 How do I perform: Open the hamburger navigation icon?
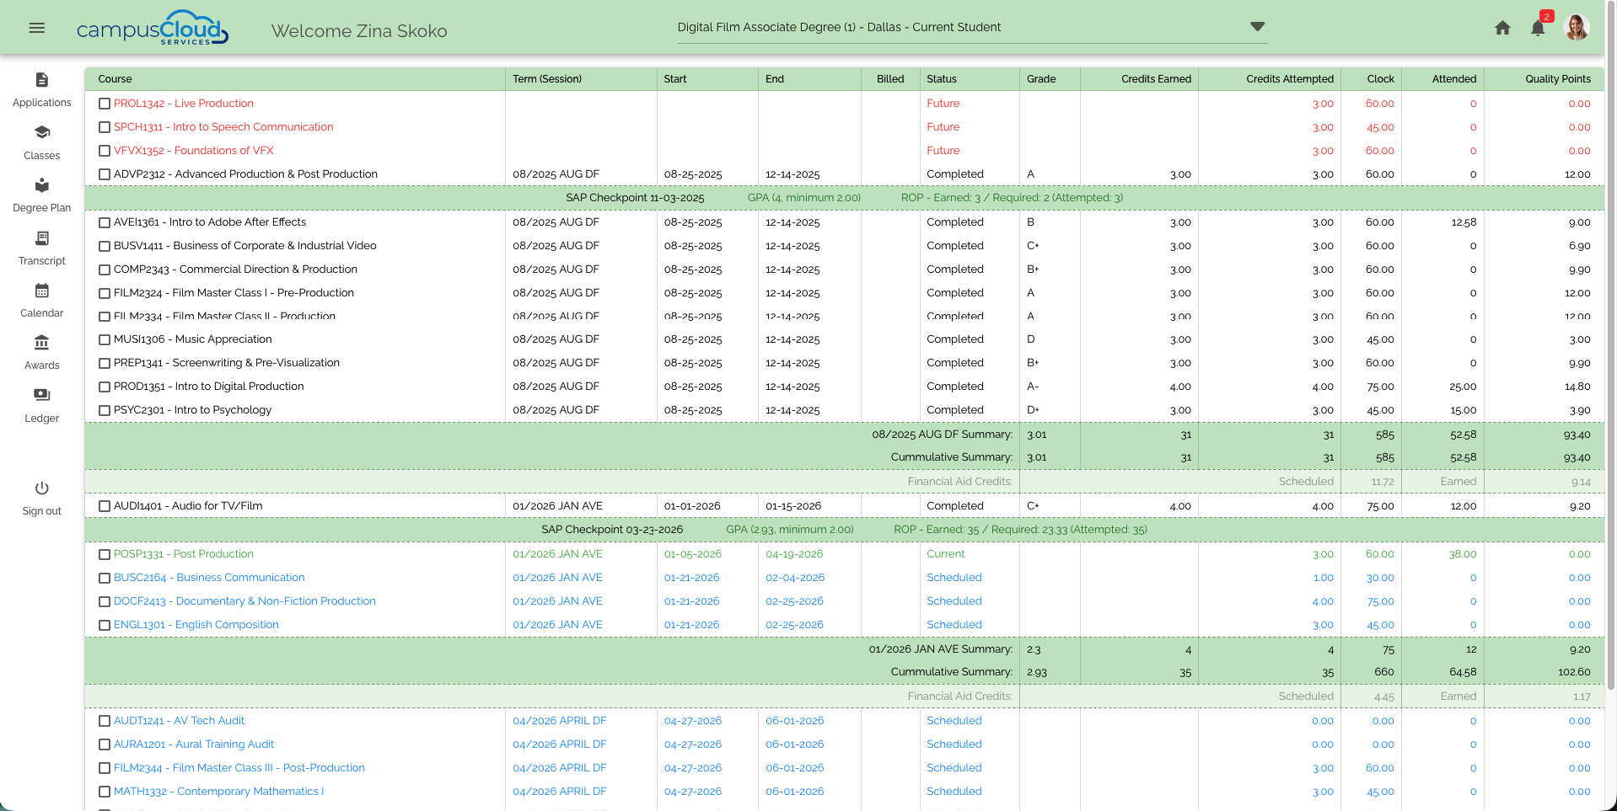click(36, 27)
